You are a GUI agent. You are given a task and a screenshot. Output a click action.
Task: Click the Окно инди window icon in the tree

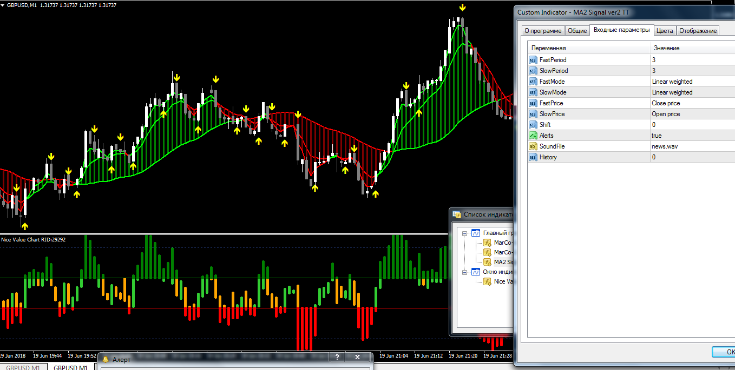[x=476, y=272]
